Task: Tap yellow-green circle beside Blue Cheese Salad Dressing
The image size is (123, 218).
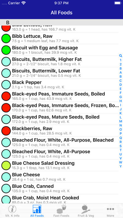Action: tap(6, 165)
